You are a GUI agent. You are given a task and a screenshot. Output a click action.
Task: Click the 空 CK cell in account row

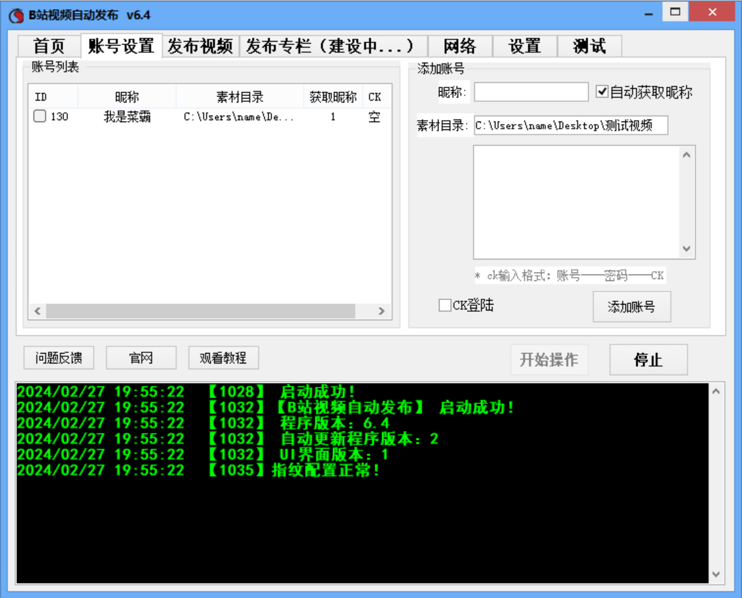374,116
